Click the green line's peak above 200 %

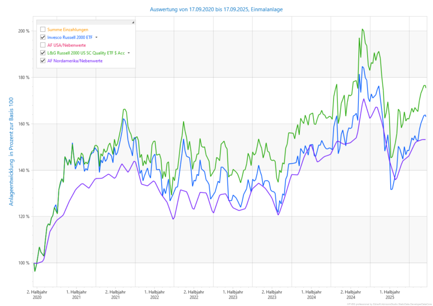coord(363,29)
